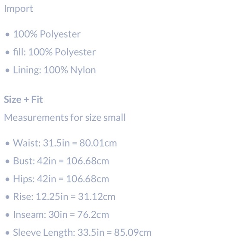Viewport: 250px width, 250px height.
Task: Click the Size + Fit heading
Action: [x=23, y=100]
